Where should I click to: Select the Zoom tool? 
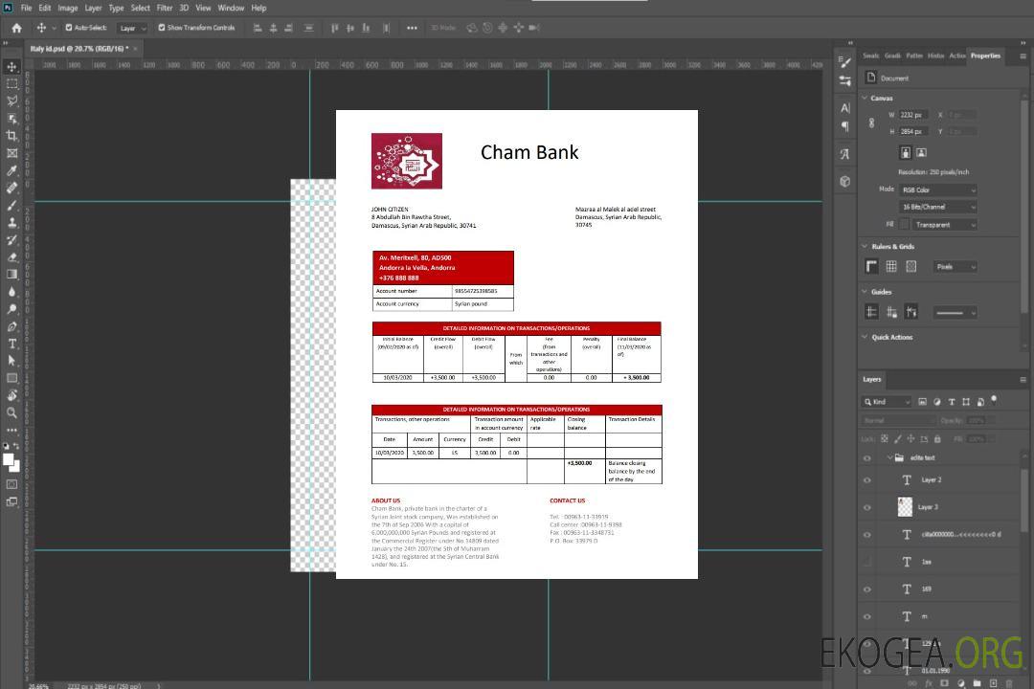(11, 412)
